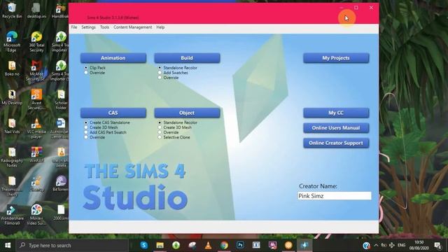
Task: Open the desktop.ini file icon
Action: pos(36,10)
